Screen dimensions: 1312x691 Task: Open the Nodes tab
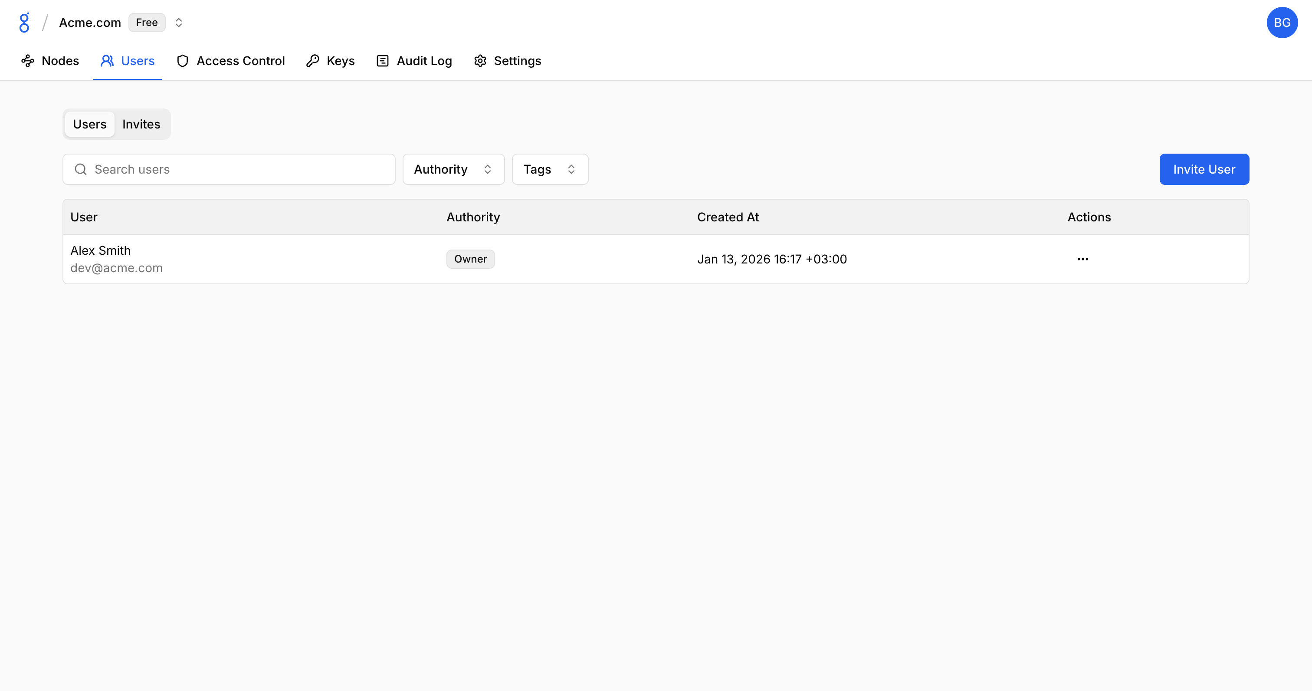50,61
